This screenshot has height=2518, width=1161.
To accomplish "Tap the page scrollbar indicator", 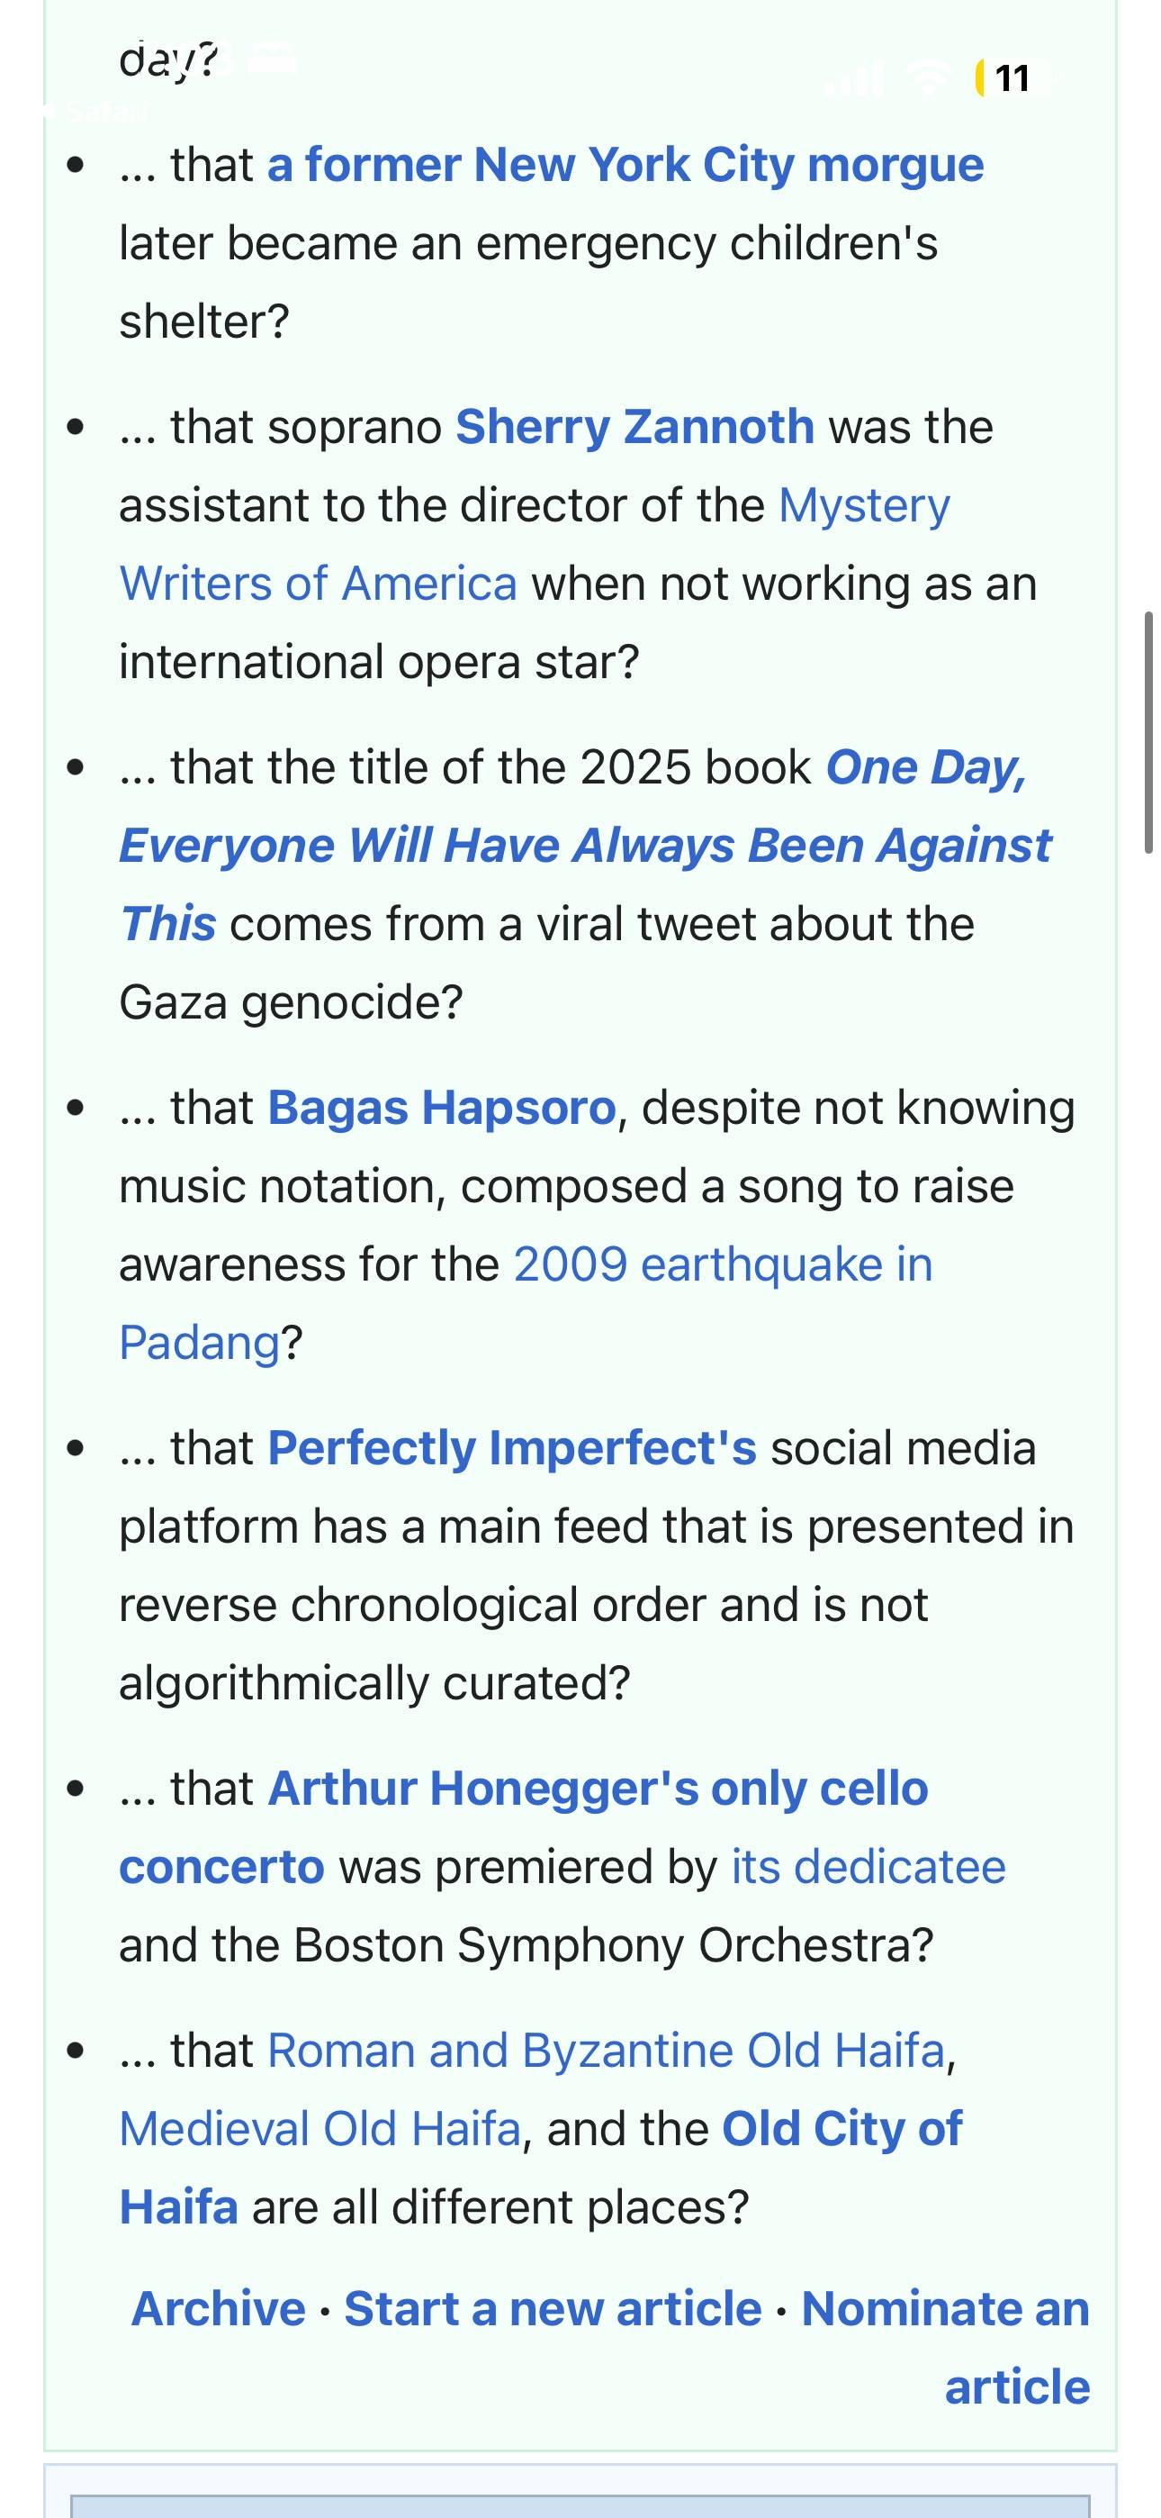I will click(1148, 733).
